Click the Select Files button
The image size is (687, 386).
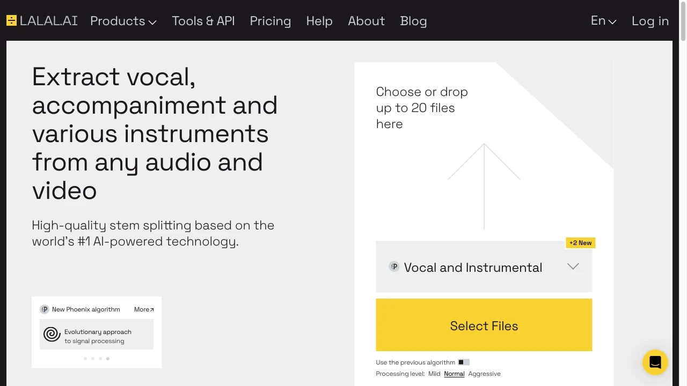[484, 325]
